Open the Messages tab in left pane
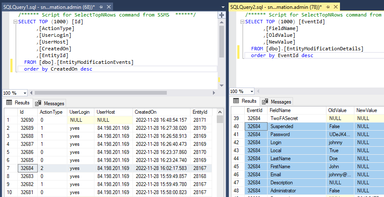This screenshot has height=197, width=384. 50,104
